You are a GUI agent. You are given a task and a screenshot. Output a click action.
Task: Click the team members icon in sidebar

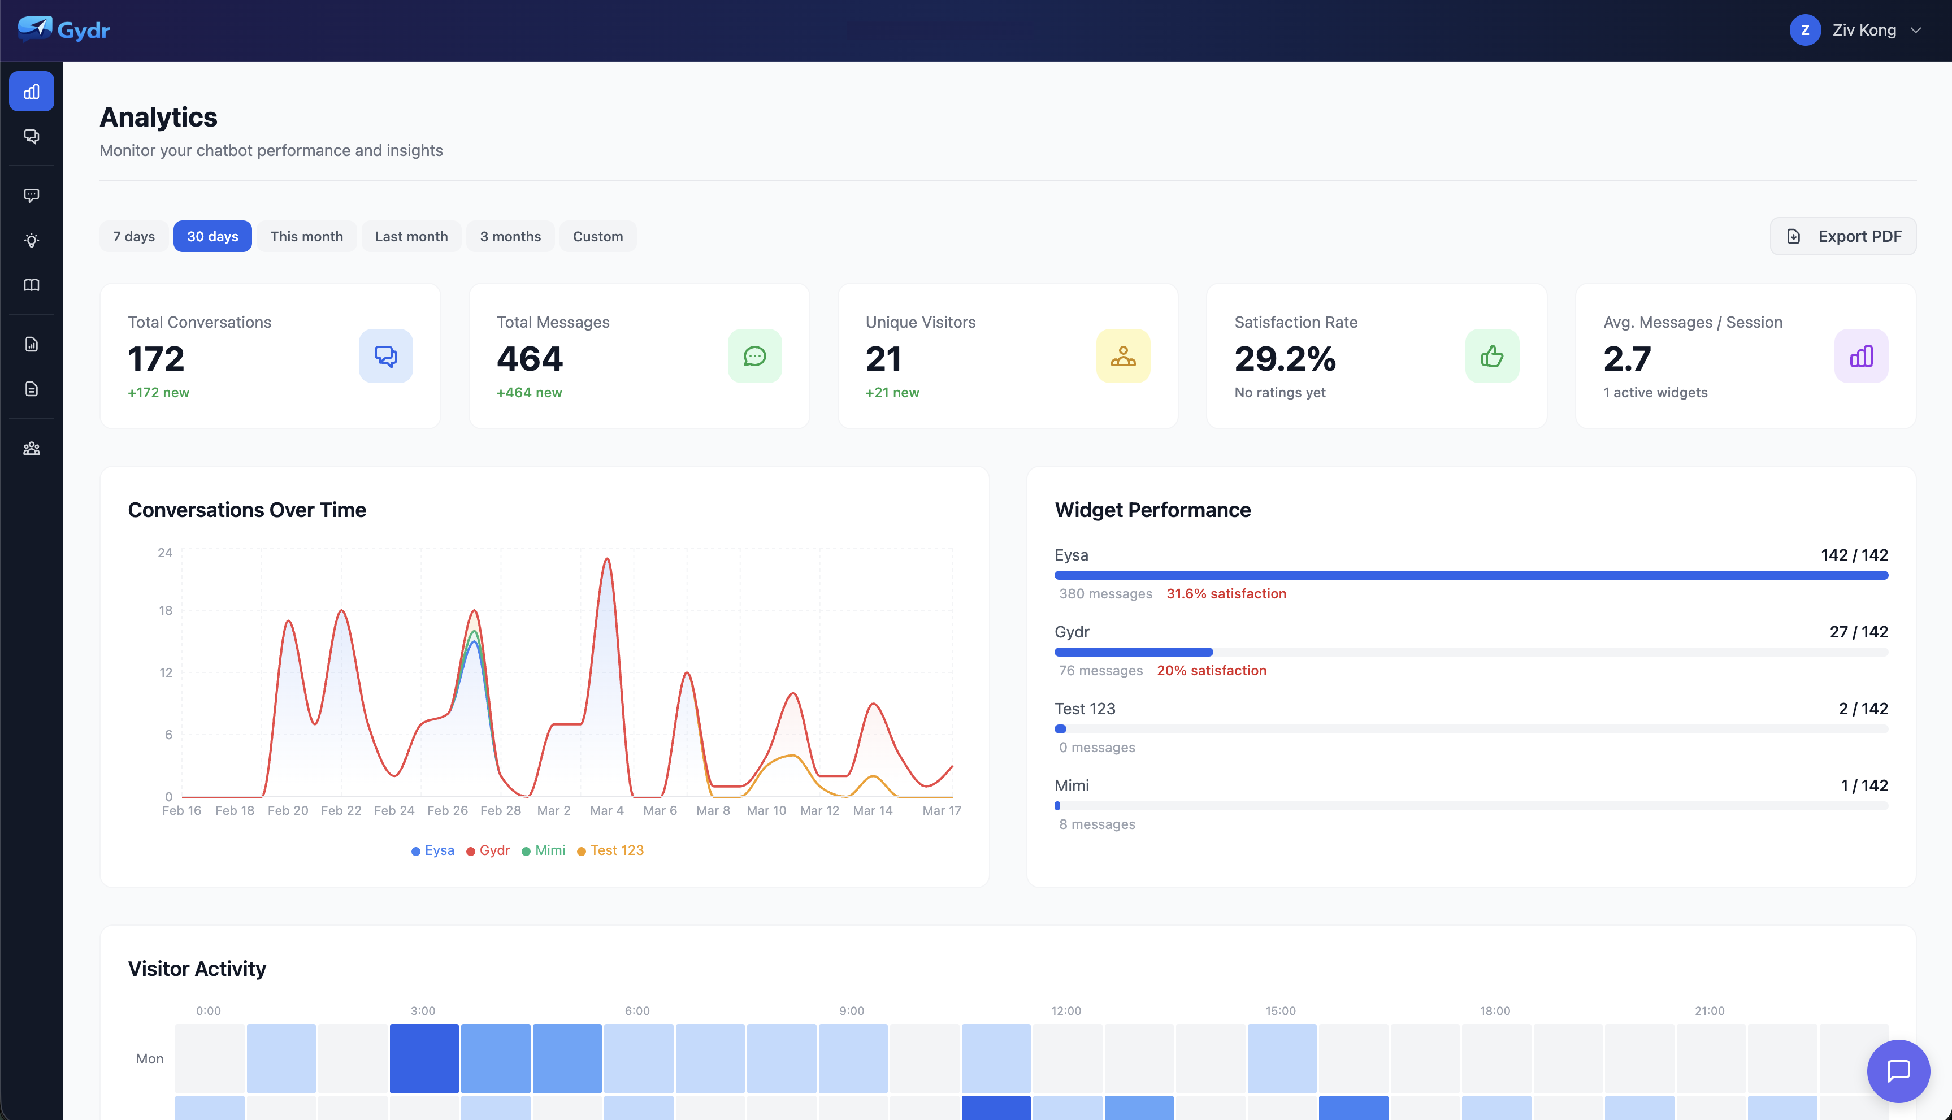32,449
